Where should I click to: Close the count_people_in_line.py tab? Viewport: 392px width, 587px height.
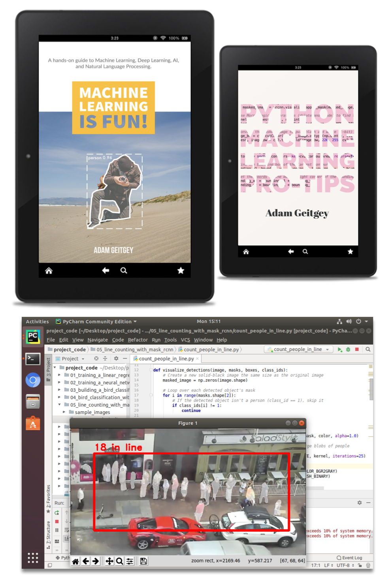coord(198,359)
